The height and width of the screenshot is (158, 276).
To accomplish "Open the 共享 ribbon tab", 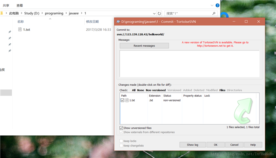I will 6,5.
